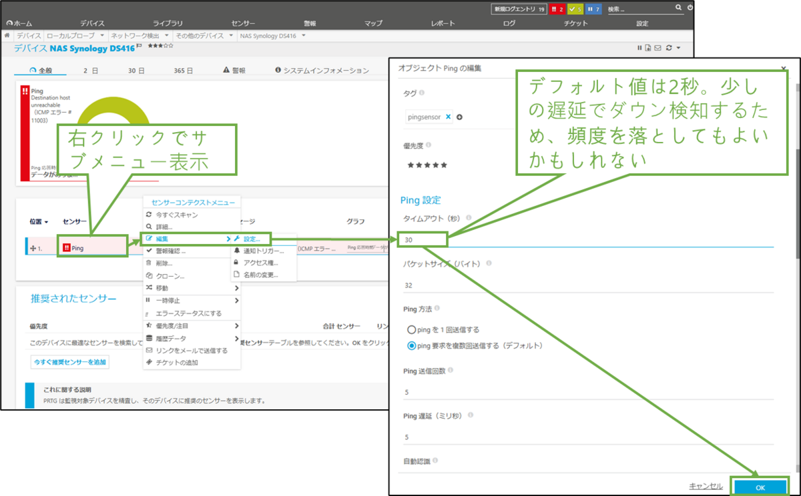Click the blue paused sensors count badge
The height and width of the screenshot is (496, 801).
[594, 9]
